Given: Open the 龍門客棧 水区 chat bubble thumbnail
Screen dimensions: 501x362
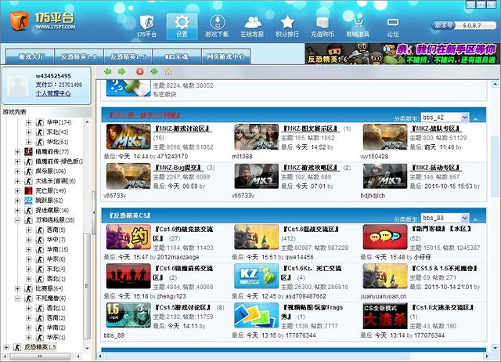Looking at the screenshot, I should (x=385, y=237).
